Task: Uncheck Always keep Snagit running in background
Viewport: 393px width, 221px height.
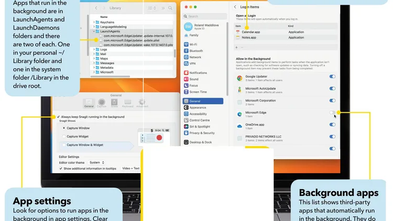Action: 58,117
